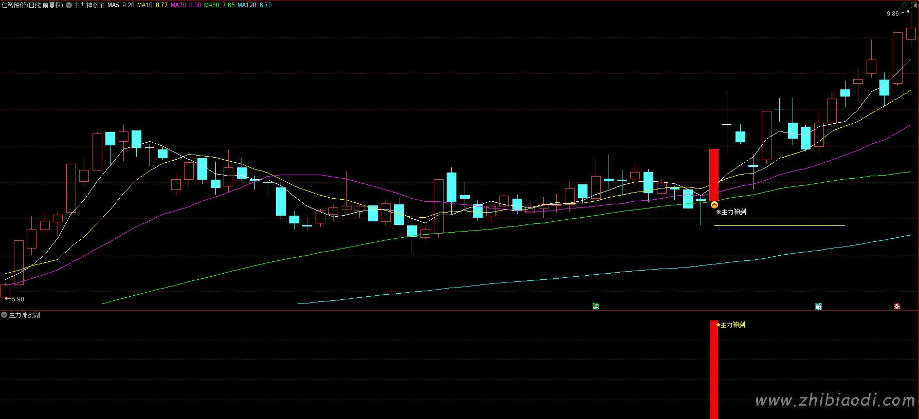Click the MA120 cyan average label
The width and height of the screenshot is (919, 419).
tap(254, 5)
